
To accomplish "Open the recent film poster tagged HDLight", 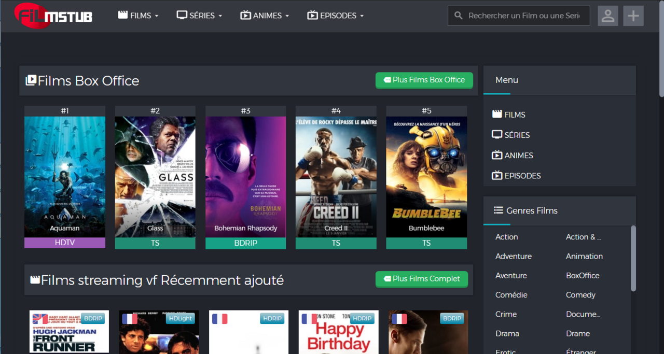I will click(x=159, y=332).
